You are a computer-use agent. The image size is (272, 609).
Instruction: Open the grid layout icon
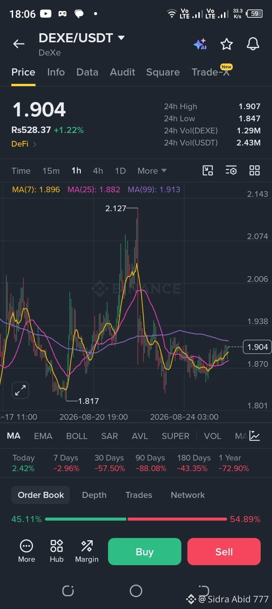[255, 171]
